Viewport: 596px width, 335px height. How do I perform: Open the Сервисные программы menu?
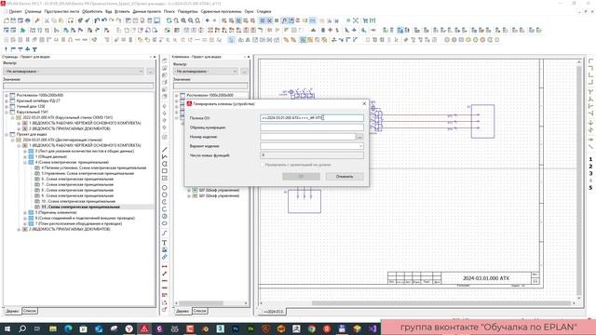222,11
